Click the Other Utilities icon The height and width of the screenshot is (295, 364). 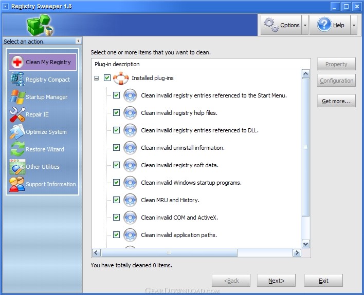tap(17, 167)
